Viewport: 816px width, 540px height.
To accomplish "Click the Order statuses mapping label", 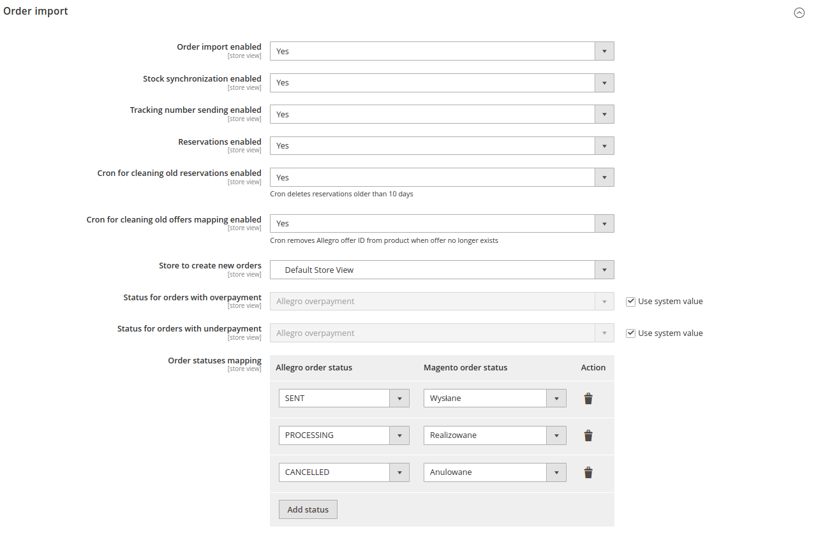I will coord(215,361).
